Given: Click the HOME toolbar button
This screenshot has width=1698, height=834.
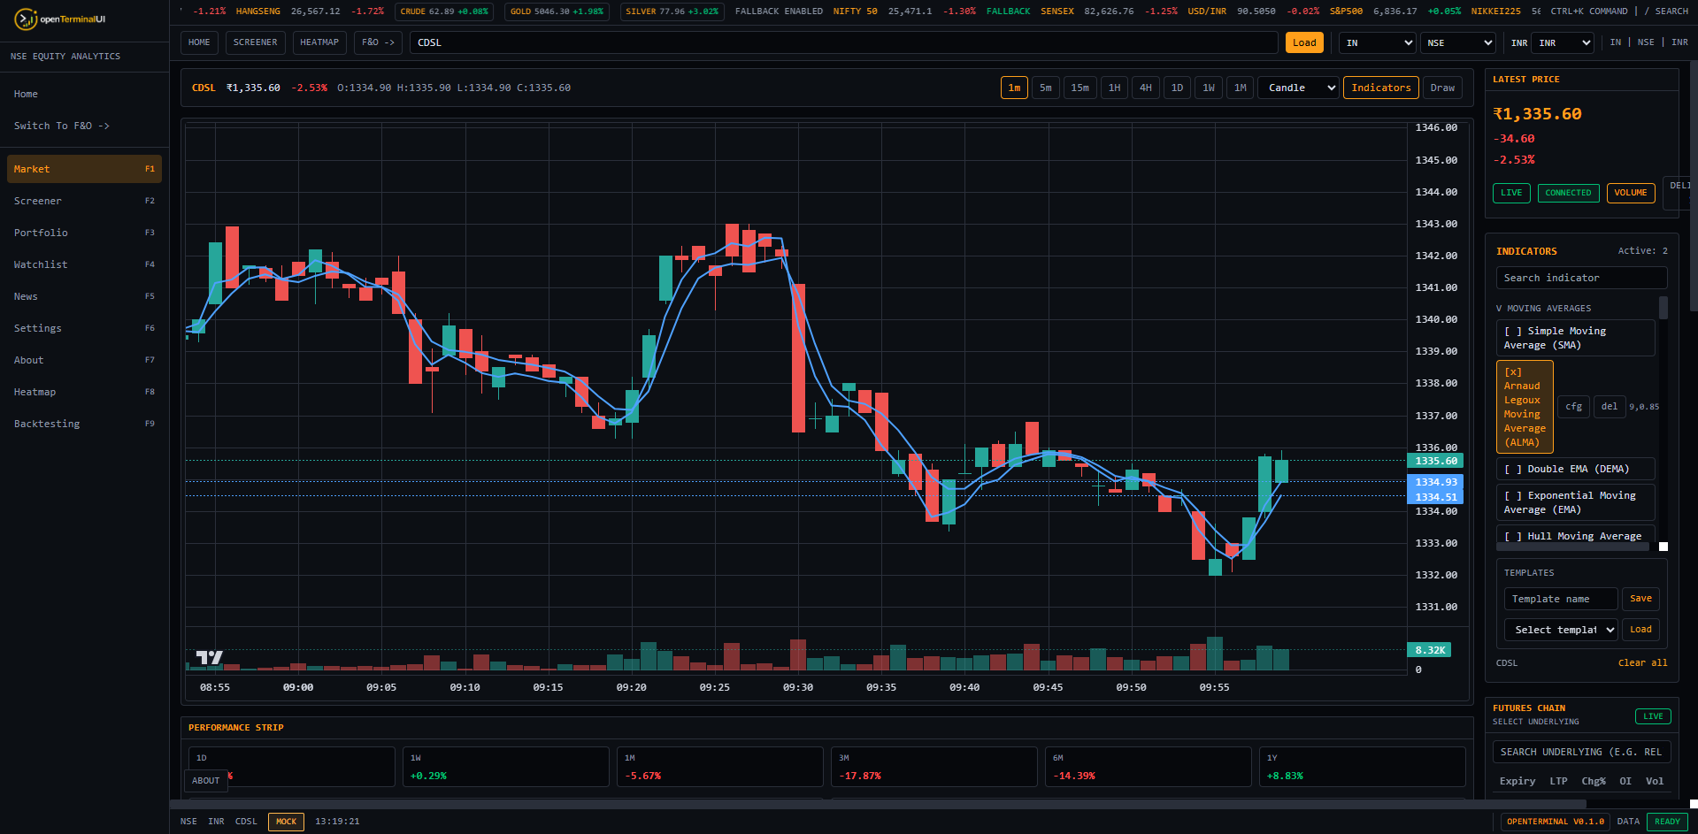Looking at the screenshot, I should point(200,42).
